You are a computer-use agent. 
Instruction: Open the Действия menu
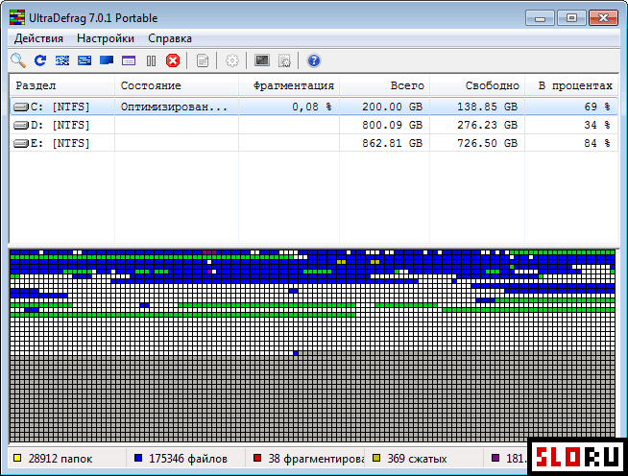click(38, 38)
